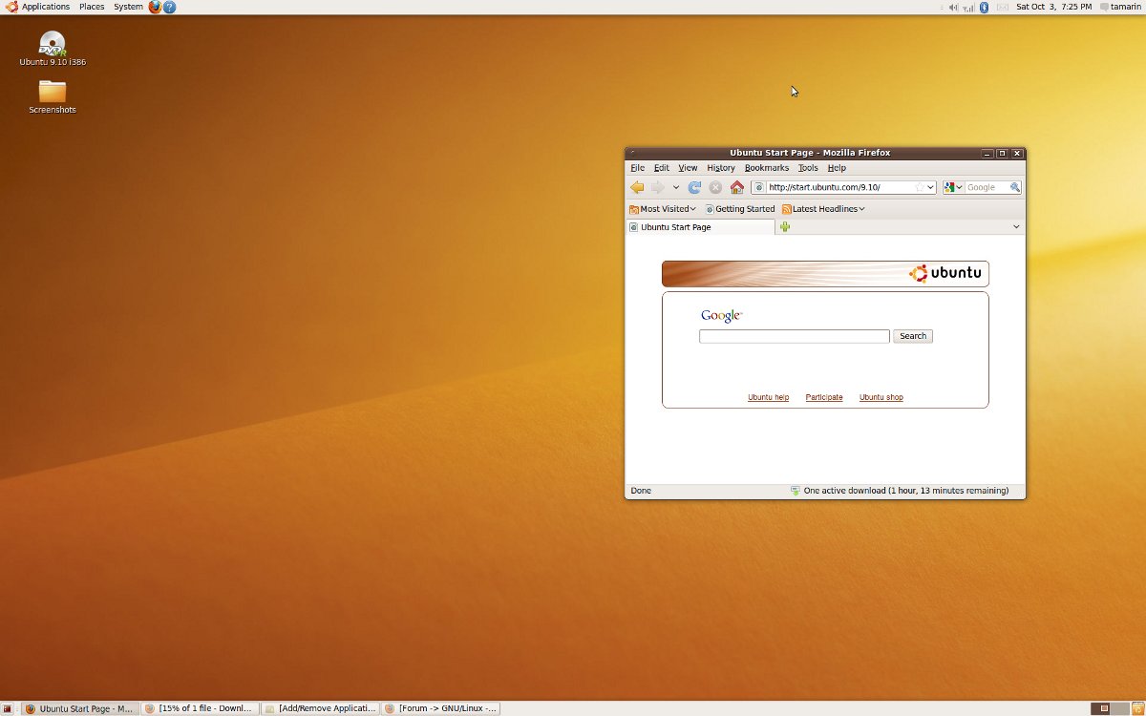Open the Help icon in top panel
This screenshot has width=1146, height=716.
169,7
